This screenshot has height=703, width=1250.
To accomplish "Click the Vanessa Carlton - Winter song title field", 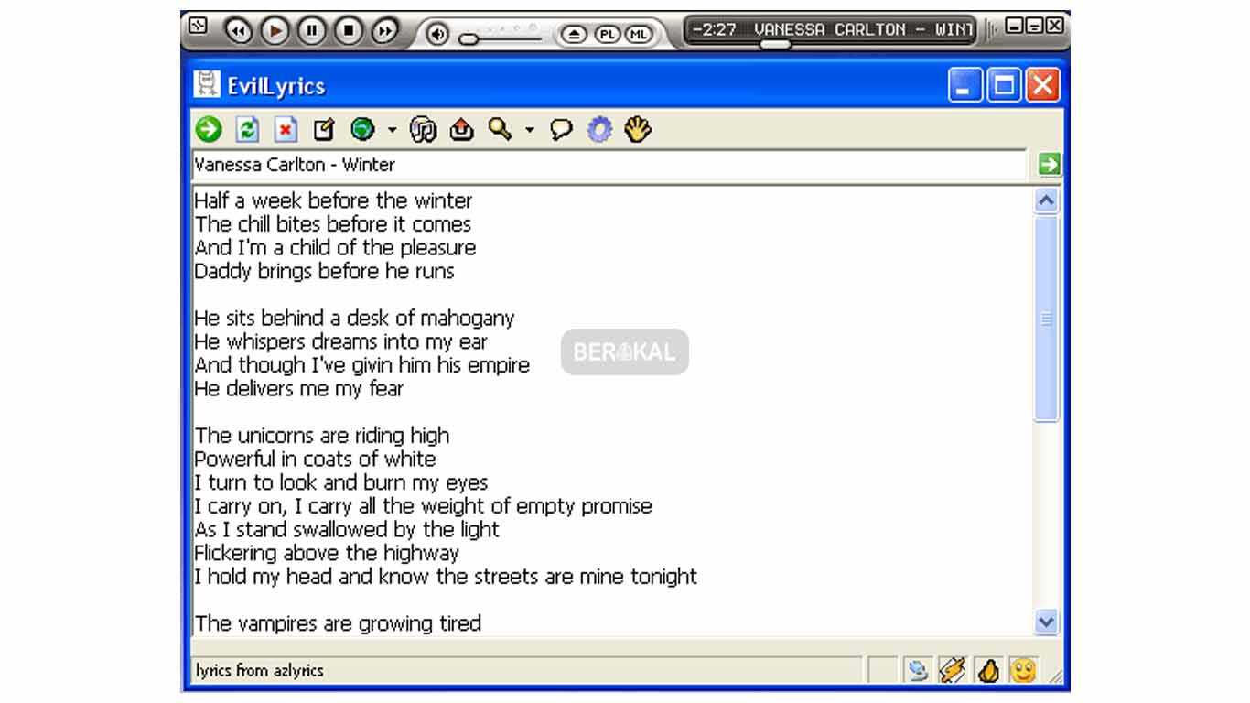I will (x=609, y=165).
